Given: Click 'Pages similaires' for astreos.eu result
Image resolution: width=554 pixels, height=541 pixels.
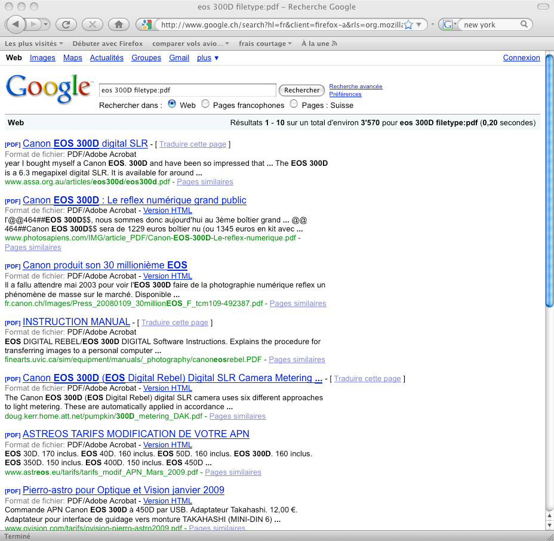Looking at the screenshot, I should [233, 472].
